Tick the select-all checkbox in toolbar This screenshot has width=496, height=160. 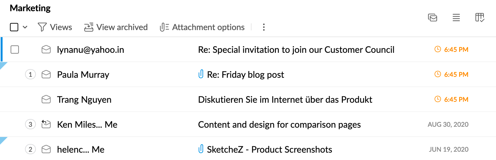coord(14,27)
